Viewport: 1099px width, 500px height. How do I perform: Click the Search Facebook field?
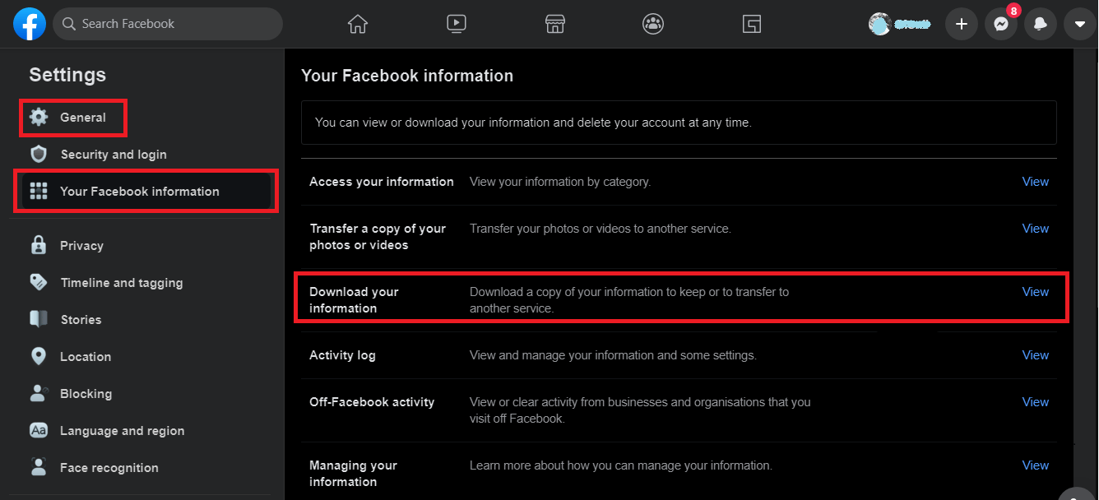pos(167,24)
